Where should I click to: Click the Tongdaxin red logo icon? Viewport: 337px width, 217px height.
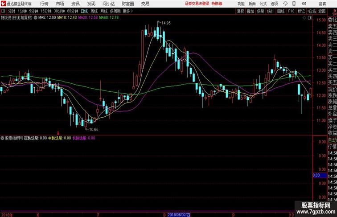pos(3,4)
